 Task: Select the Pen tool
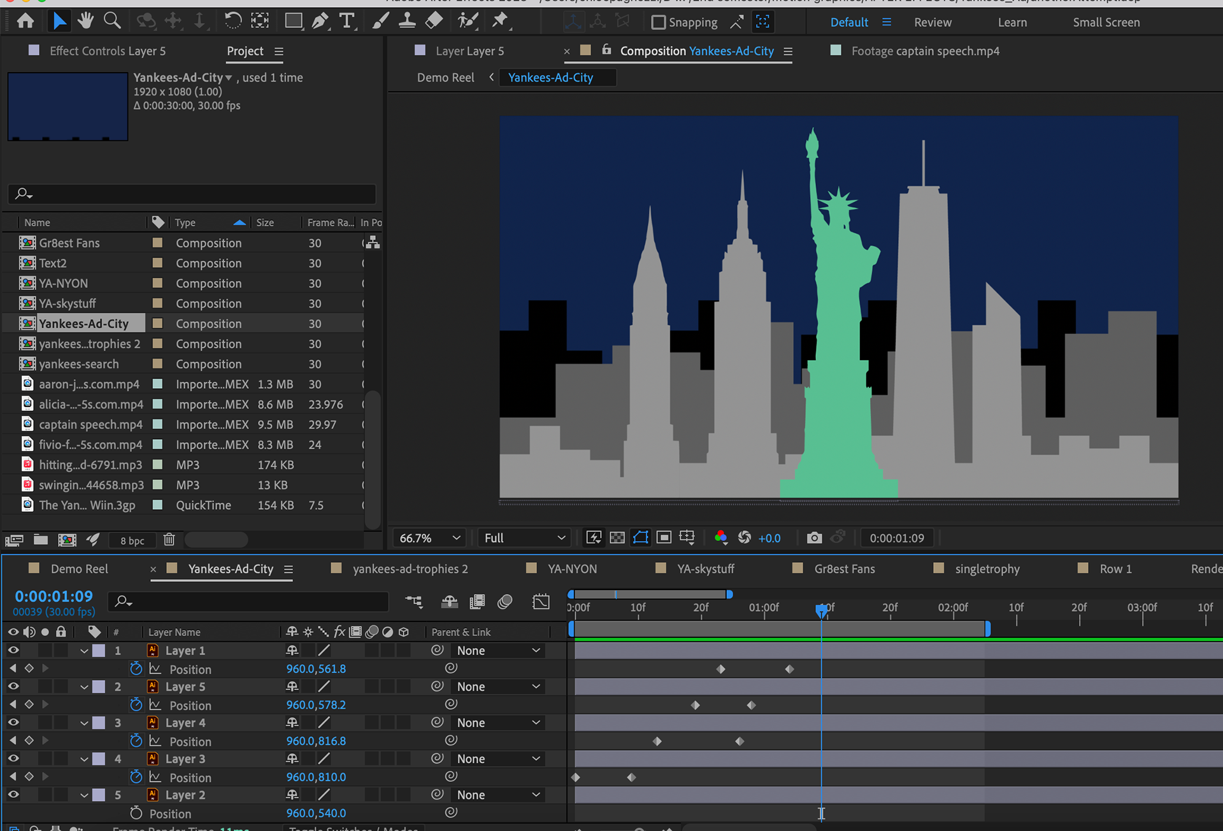pyautogui.click(x=320, y=21)
